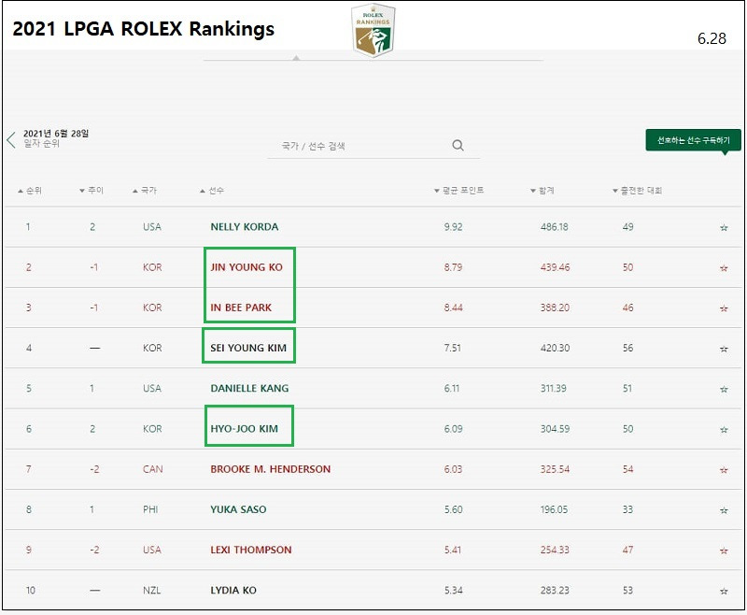
Task: Sort by the 합계 total column
Action: pos(543,191)
